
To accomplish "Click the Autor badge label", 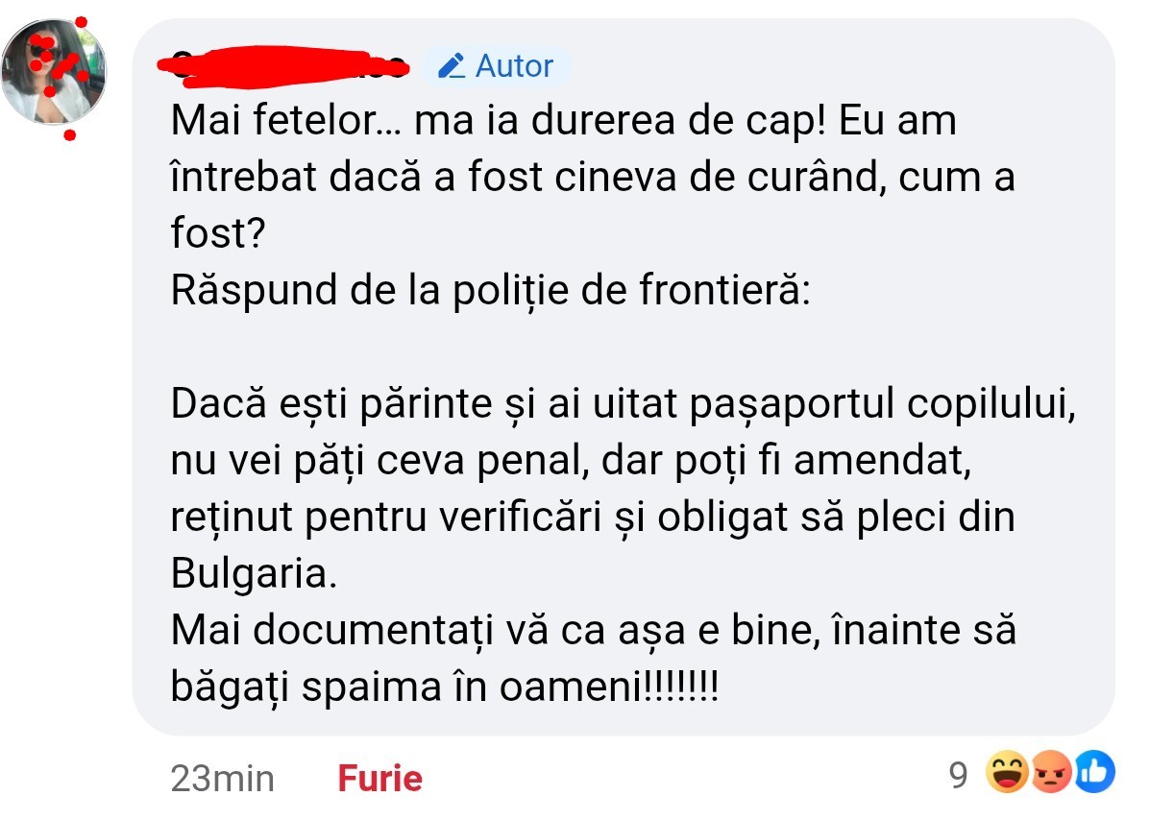I will pyautogui.click(x=514, y=66).
